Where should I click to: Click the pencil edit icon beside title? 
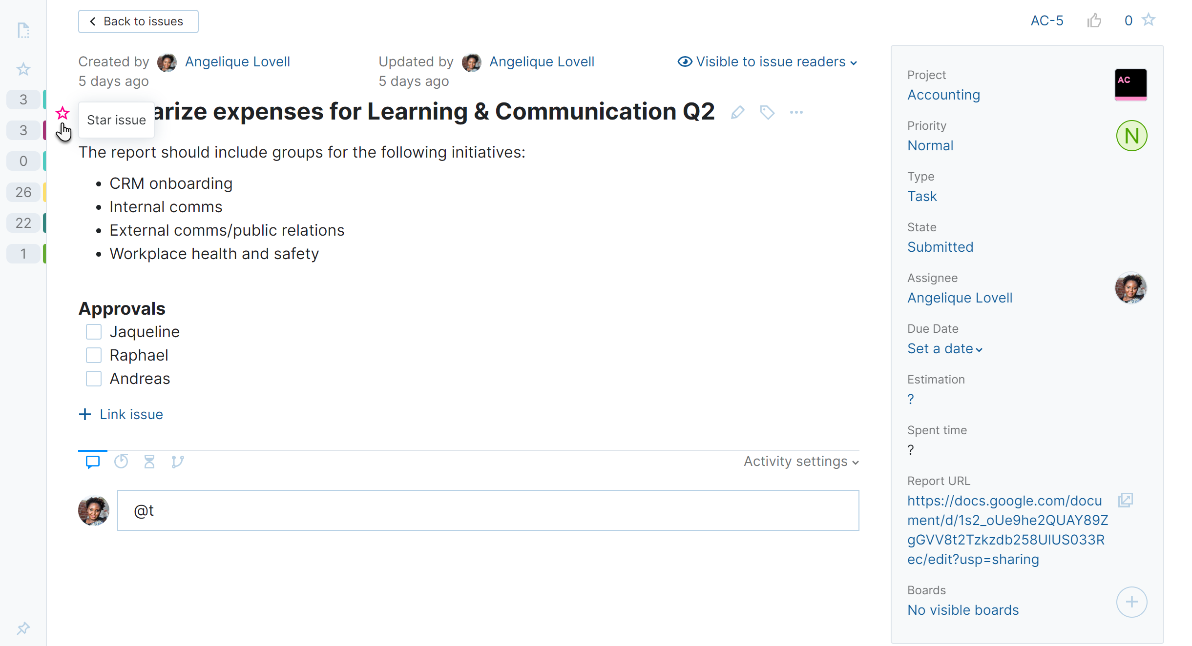coord(737,113)
